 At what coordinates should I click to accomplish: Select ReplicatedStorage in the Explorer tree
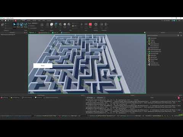[154, 49]
